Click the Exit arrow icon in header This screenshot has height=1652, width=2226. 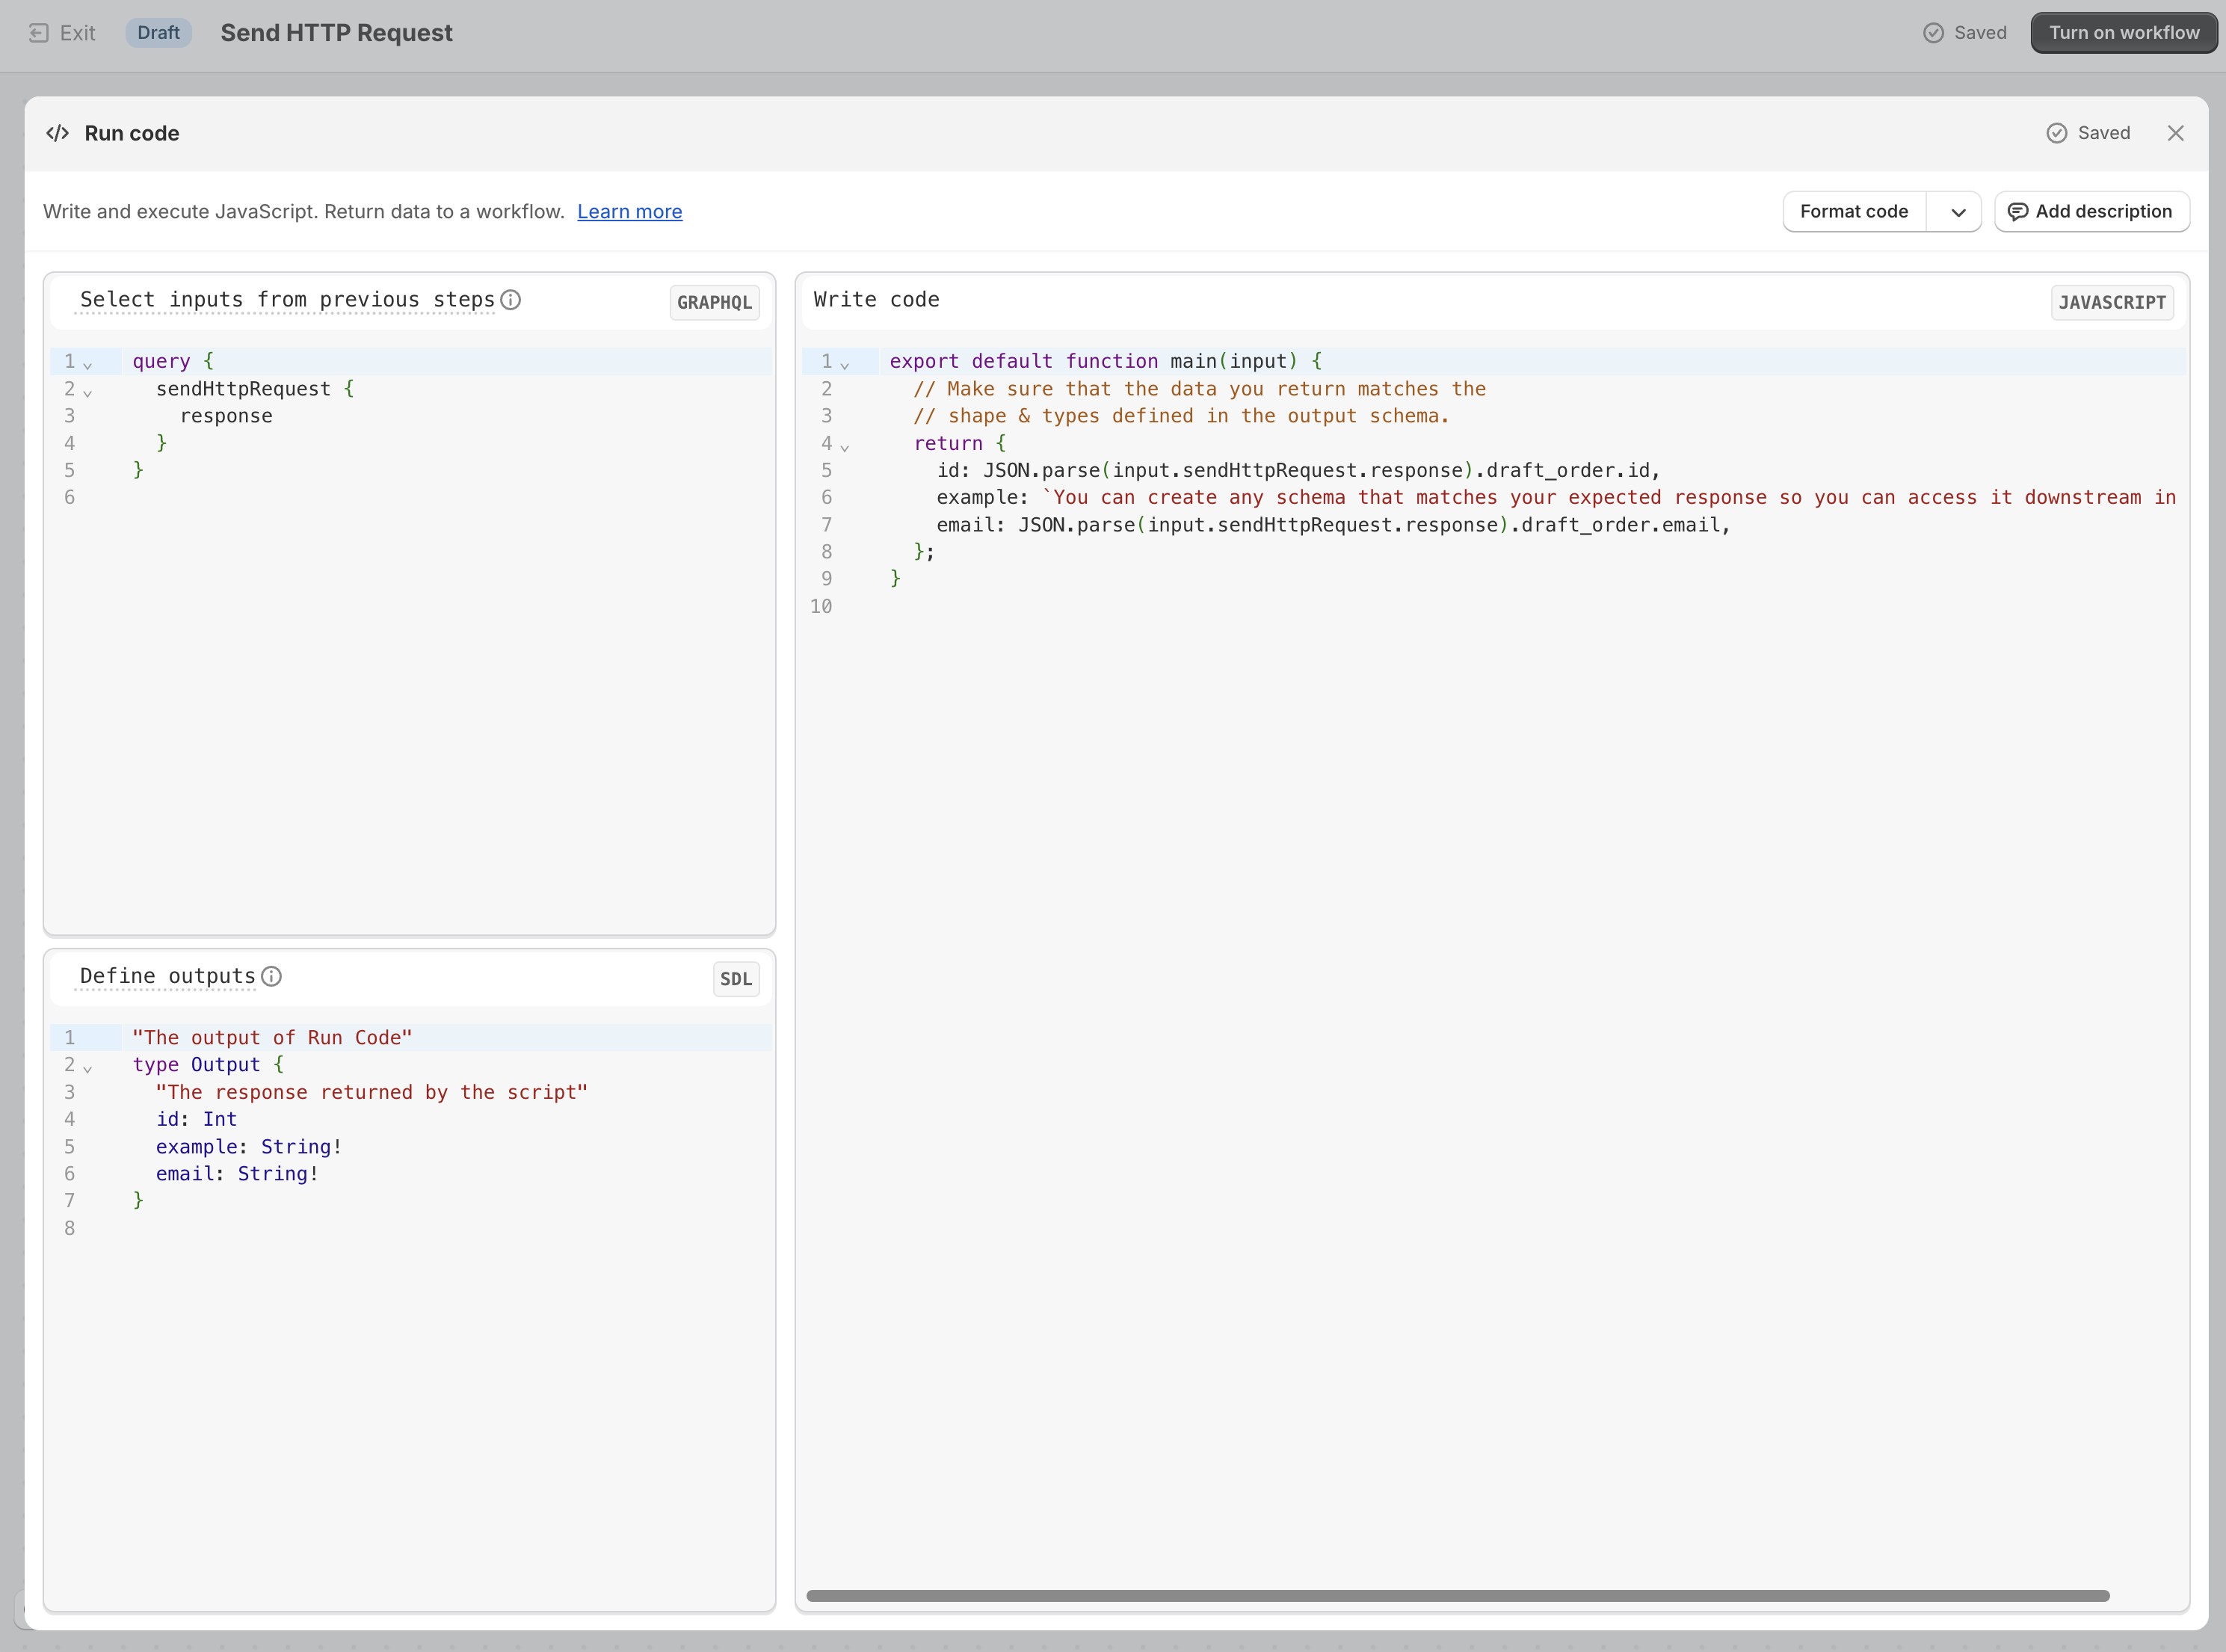click(38, 33)
